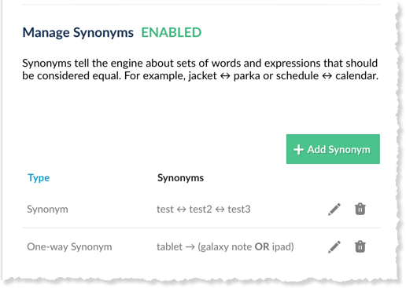This screenshot has width=406, height=288.
Task: Select the Manage Synonyms heading
Action: [78, 33]
